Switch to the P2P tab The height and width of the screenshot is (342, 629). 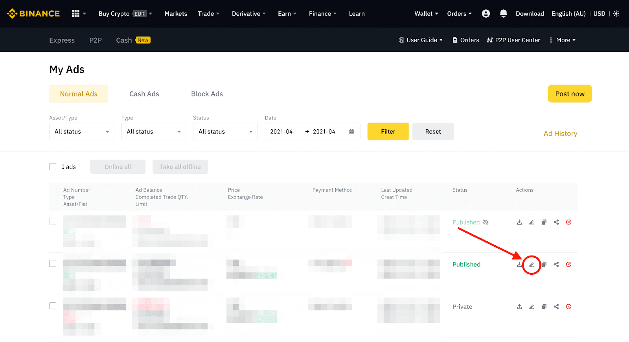point(96,40)
